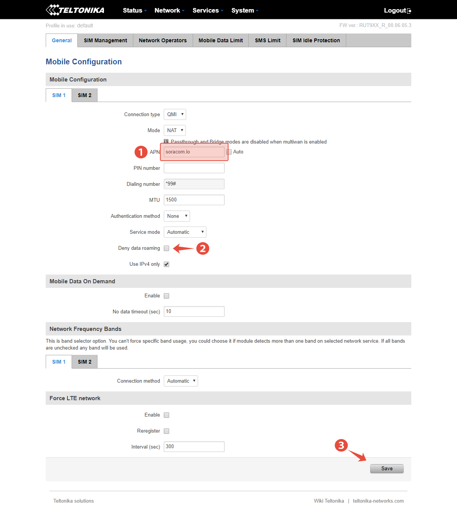Open the Network menu
457x511 pixels.
tap(168, 11)
